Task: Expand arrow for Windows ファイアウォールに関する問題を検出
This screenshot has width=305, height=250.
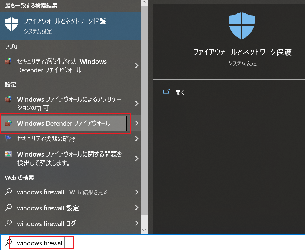Action: [137, 158]
